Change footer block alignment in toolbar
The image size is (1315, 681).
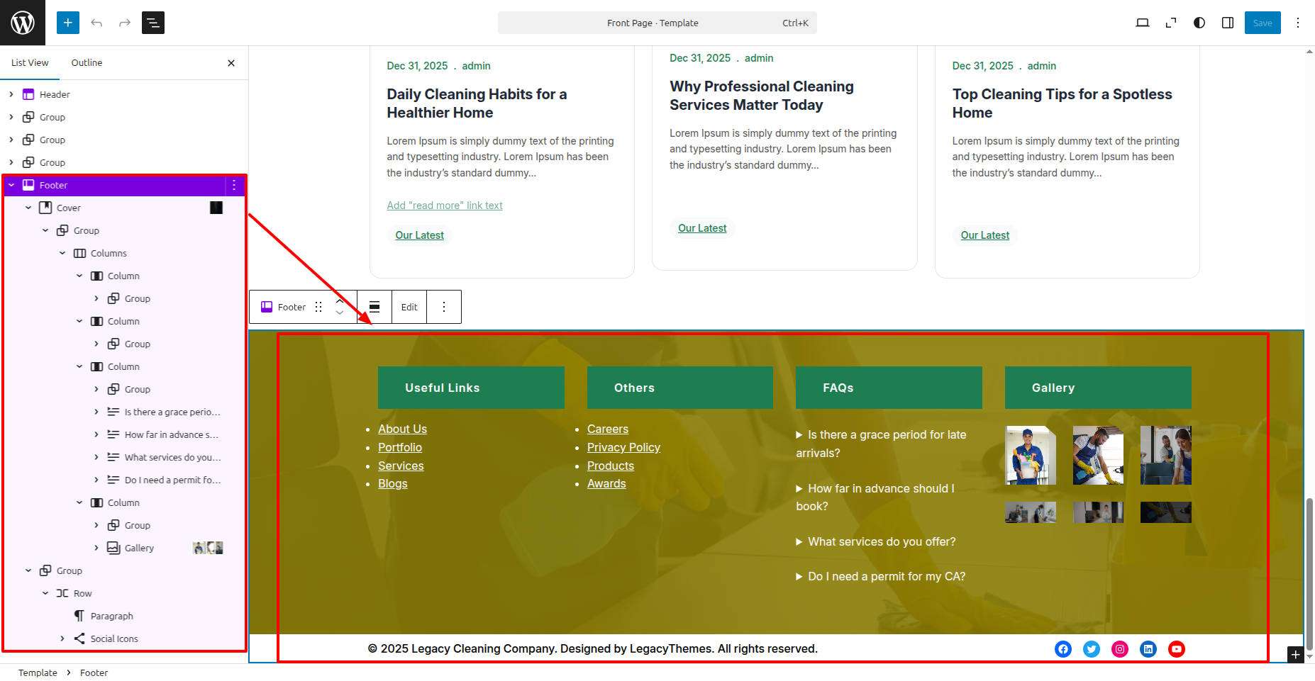tap(374, 307)
